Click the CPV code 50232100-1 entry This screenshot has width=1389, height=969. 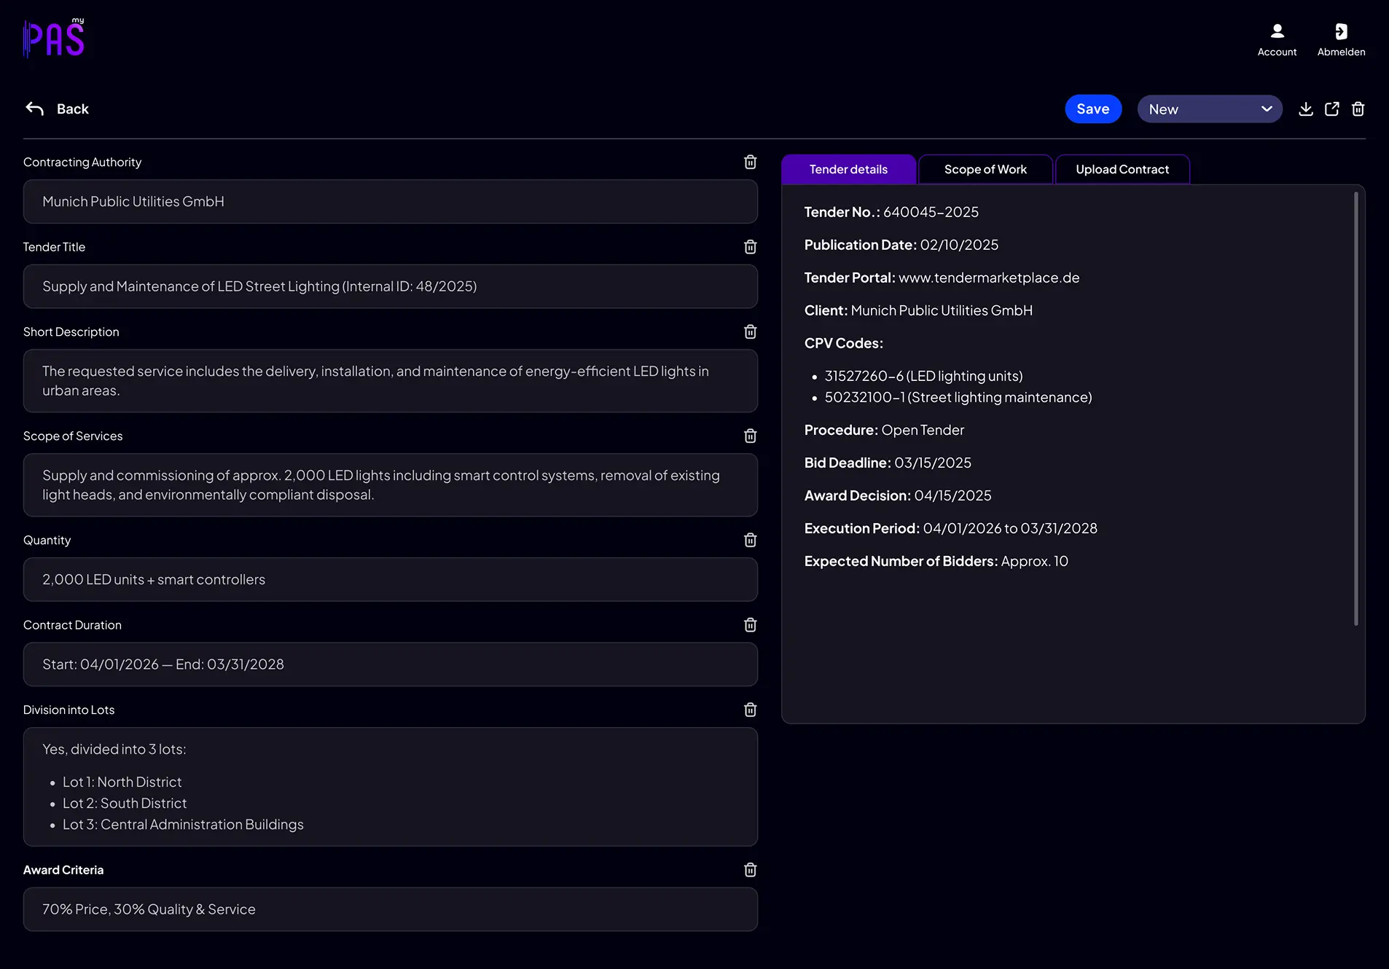[958, 397]
